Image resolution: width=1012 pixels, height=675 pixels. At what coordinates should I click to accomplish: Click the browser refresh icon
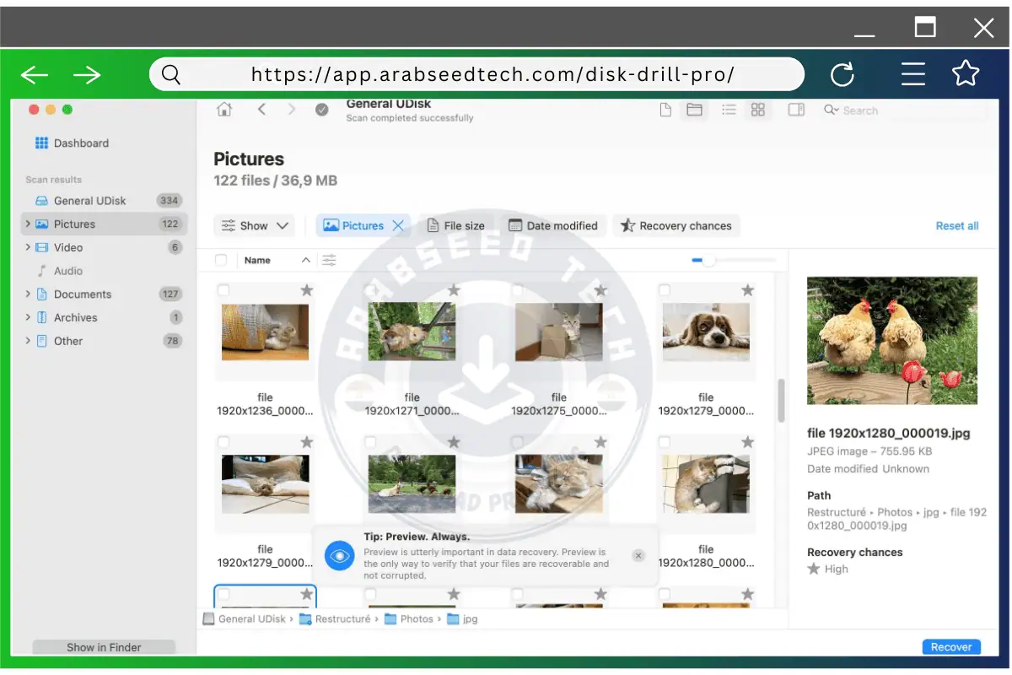tap(842, 75)
